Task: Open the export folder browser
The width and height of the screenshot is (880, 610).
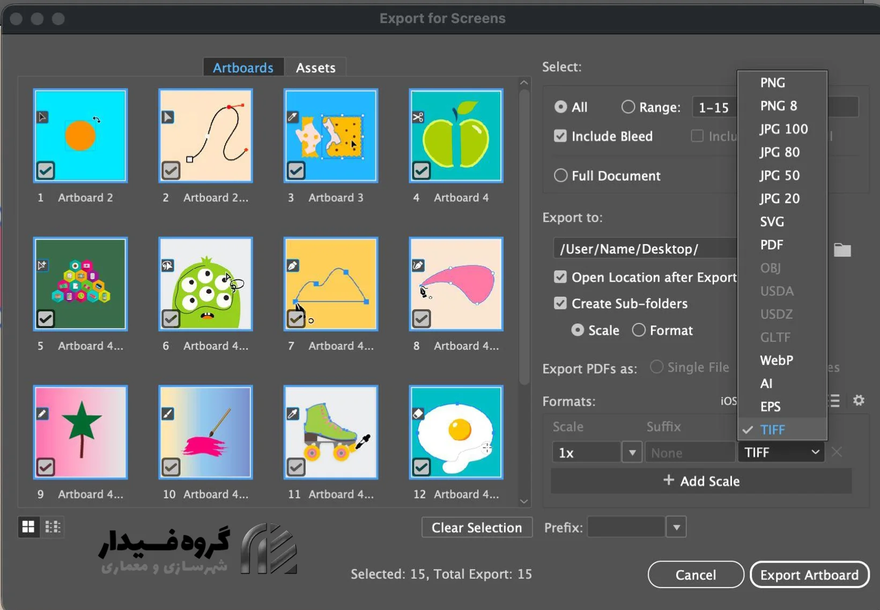Action: [842, 249]
